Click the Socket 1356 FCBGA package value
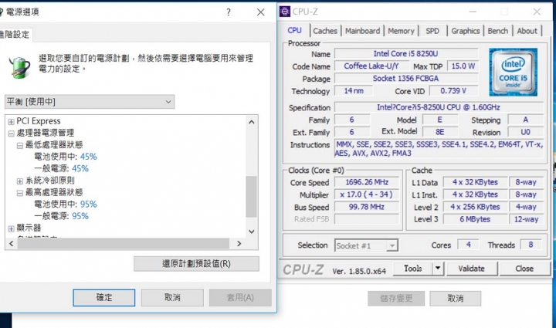 click(406, 78)
